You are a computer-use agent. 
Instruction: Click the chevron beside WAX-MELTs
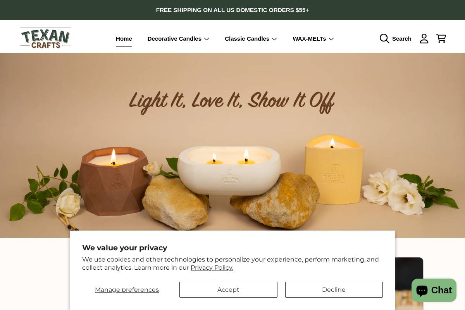click(x=331, y=39)
